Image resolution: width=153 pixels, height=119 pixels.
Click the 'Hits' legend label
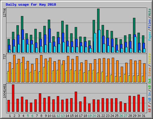point(150,12)
